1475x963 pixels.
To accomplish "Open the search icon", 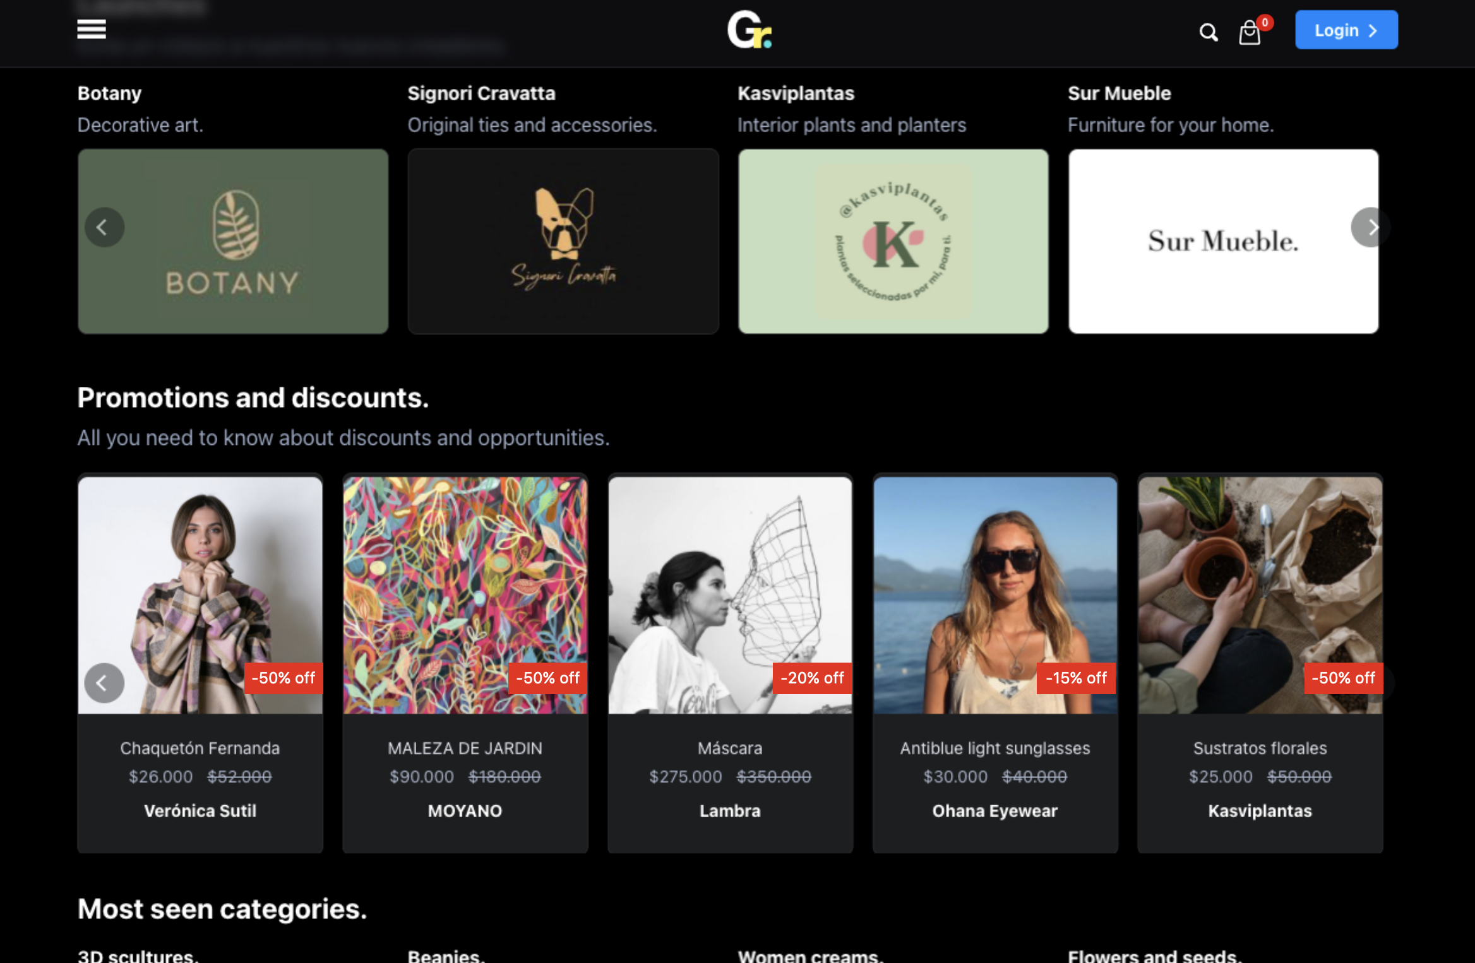I will coord(1209,32).
